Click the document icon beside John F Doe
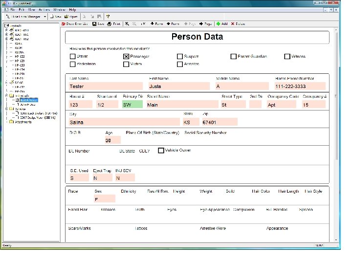Image resolution: width=352 pixels, height=264 pixels. [x=18, y=105]
